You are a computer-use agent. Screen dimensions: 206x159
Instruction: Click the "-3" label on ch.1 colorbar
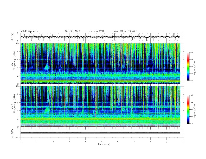tap(192, 52)
